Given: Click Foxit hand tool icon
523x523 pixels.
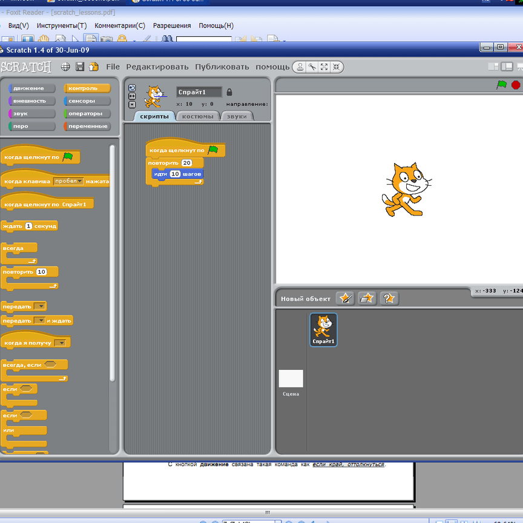Looking at the screenshot, I should point(44,39).
